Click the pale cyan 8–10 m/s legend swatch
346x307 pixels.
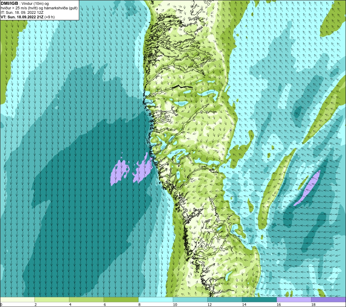(x=156, y=299)
